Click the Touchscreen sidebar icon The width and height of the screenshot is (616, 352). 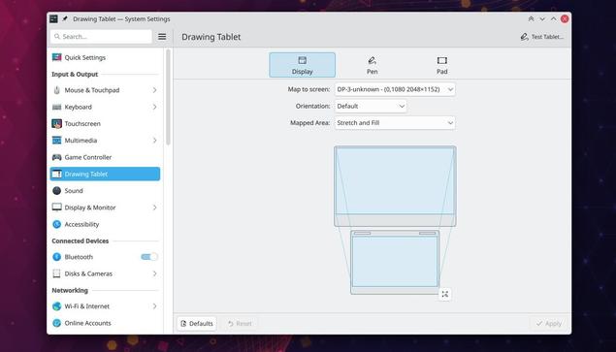point(56,123)
